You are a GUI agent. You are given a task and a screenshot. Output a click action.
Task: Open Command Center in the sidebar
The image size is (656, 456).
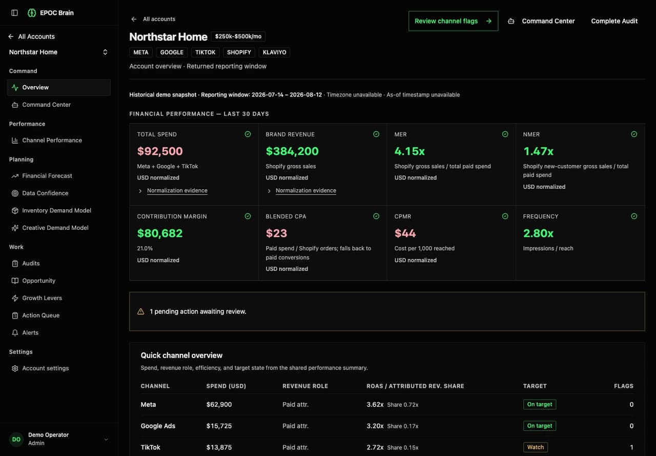(59, 105)
